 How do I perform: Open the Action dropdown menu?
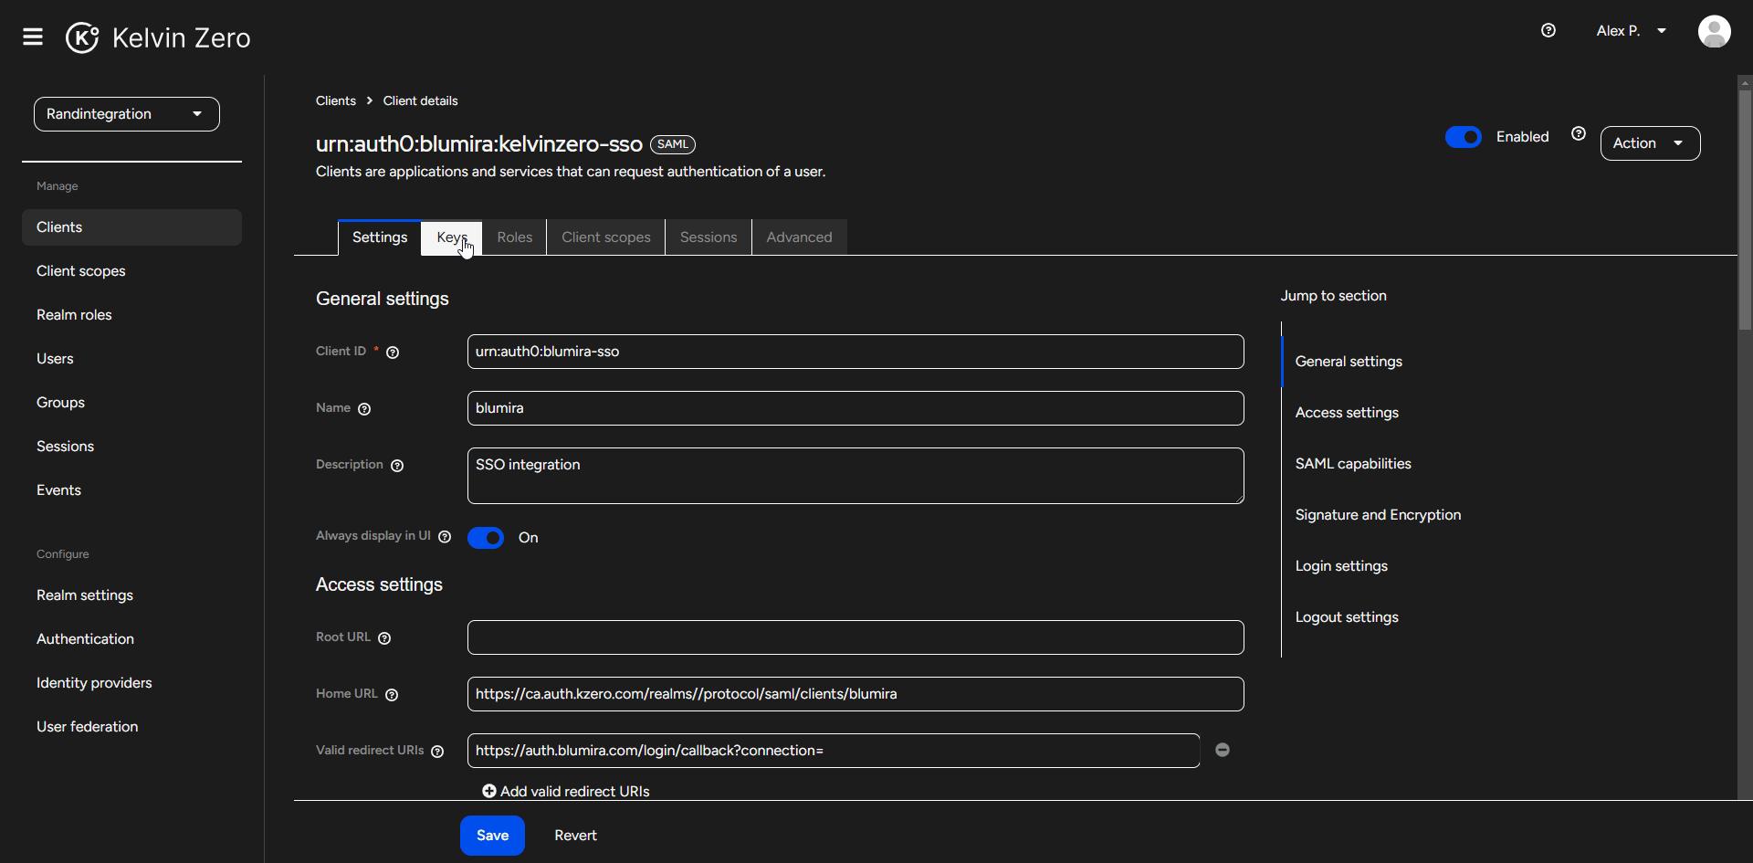click(x=1649, y=143)
